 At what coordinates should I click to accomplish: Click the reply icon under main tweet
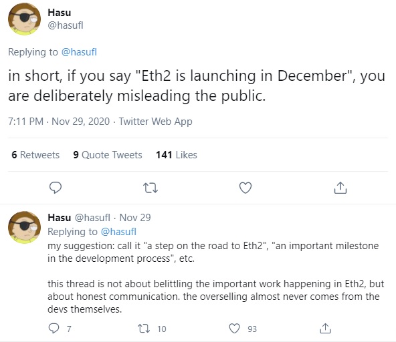pos(56,188)
